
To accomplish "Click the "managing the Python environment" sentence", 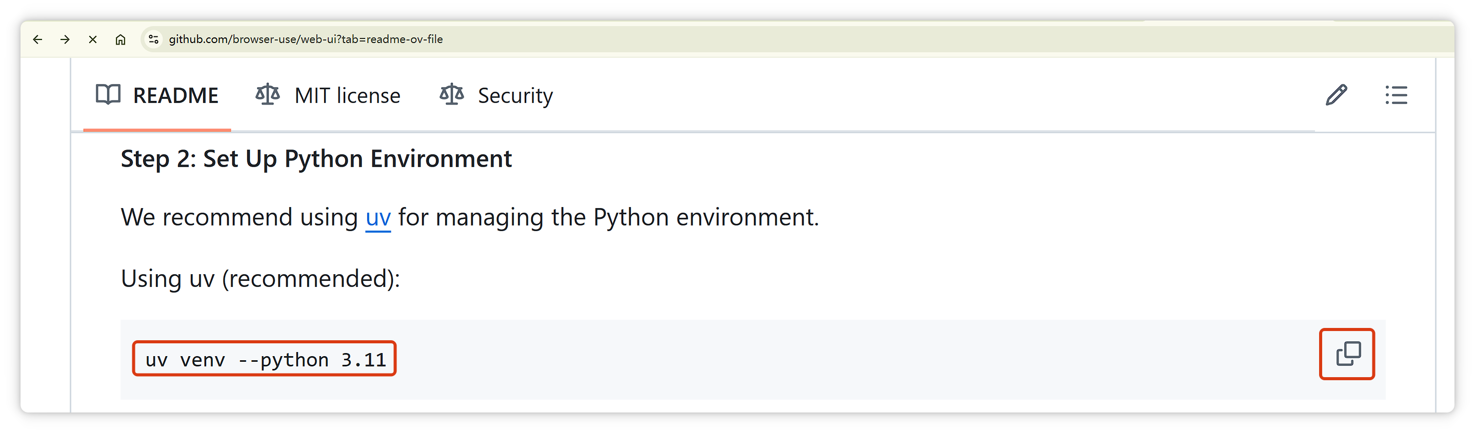I will pos(608,218).
